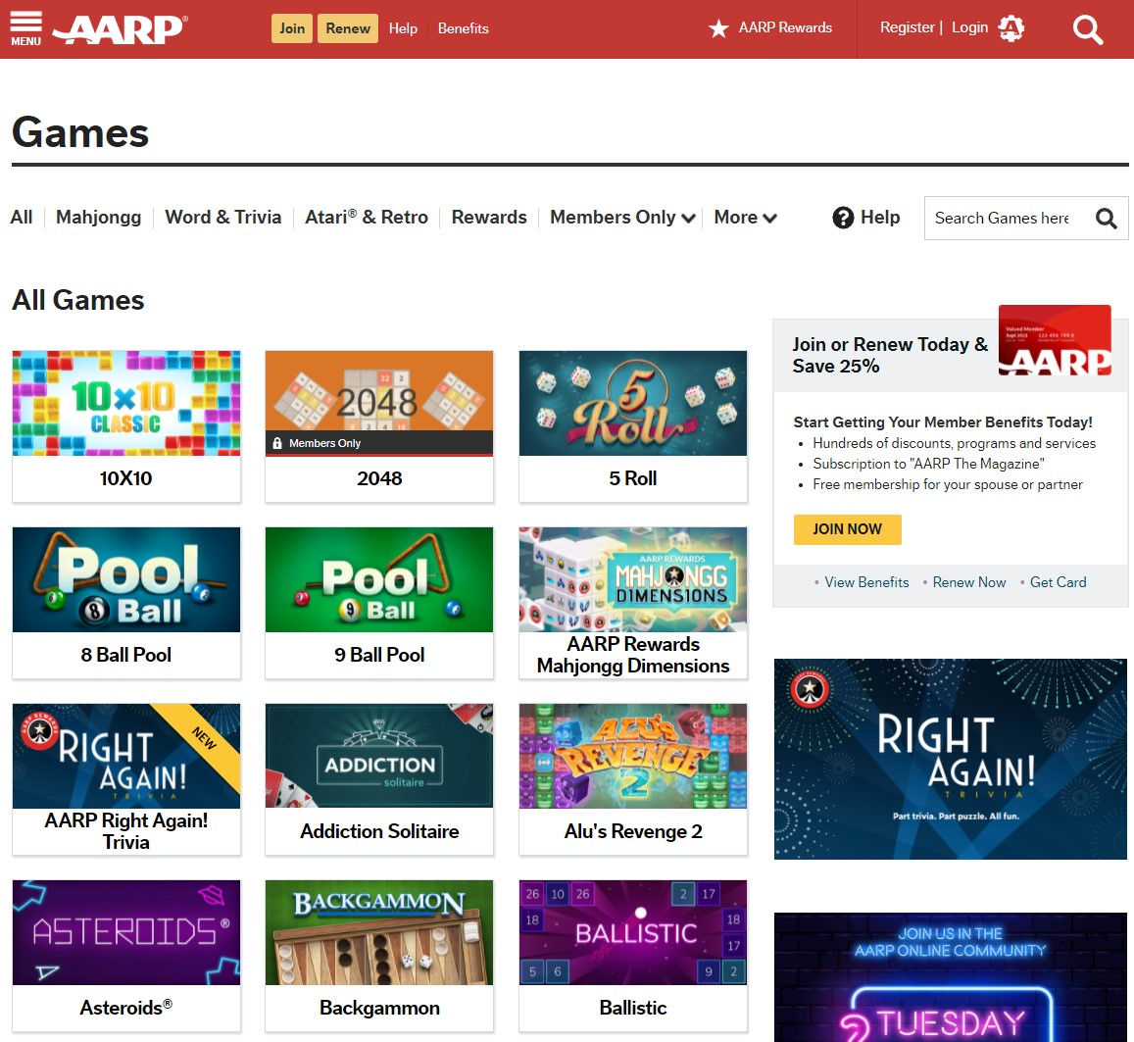Expand the More dropdown
The width and height of the screenshot is (1134, 1042).
point(745,218)
